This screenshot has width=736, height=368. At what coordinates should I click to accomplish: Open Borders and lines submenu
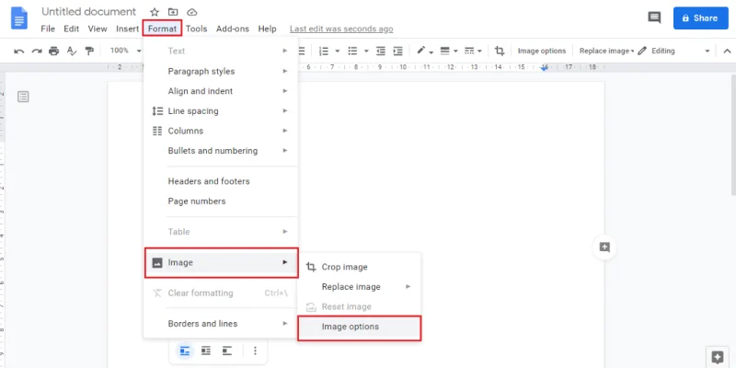point(221,324)
